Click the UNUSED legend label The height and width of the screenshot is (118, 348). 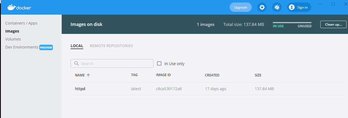[305, 26]
